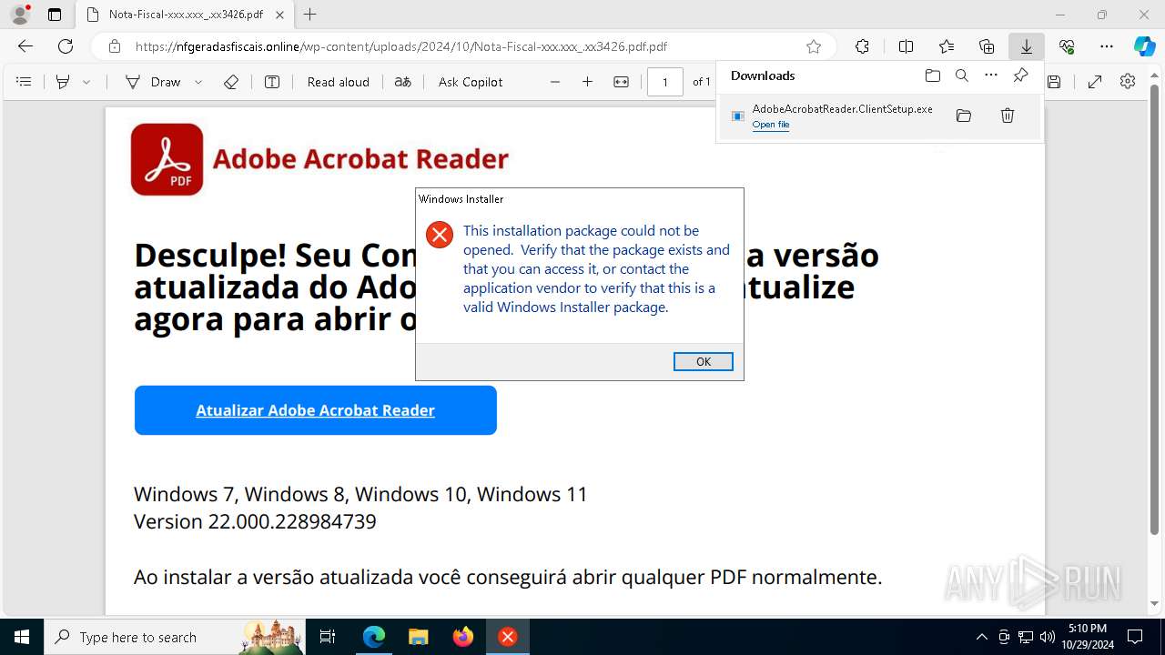This screenshot has height=655, width=1165.
Task: Save the PDF with disk icon
Action: (x=1054, y=82)
